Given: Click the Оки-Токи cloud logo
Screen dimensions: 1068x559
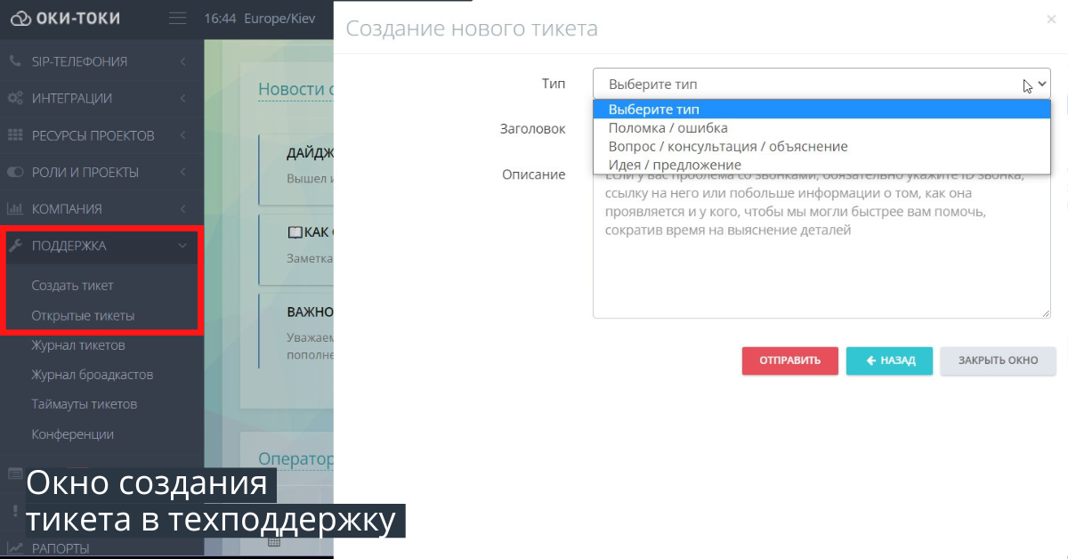Looking at the screenshot, I should [x=21, y=18].
